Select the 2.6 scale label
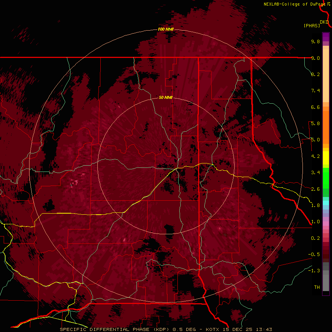This screenshot has width=332, height=332. pyautogui.click(x=315, y=189)
